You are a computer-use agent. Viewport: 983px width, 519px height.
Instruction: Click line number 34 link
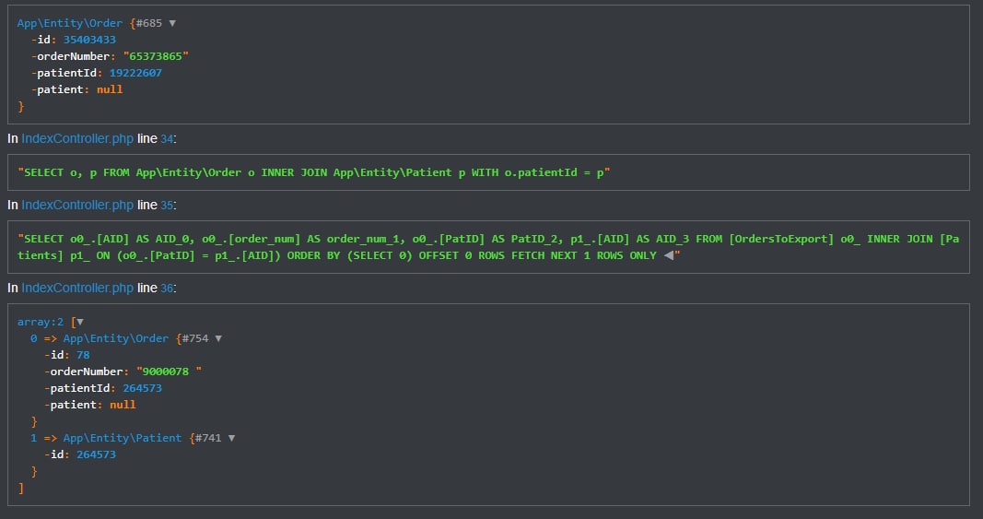point(167,138)
